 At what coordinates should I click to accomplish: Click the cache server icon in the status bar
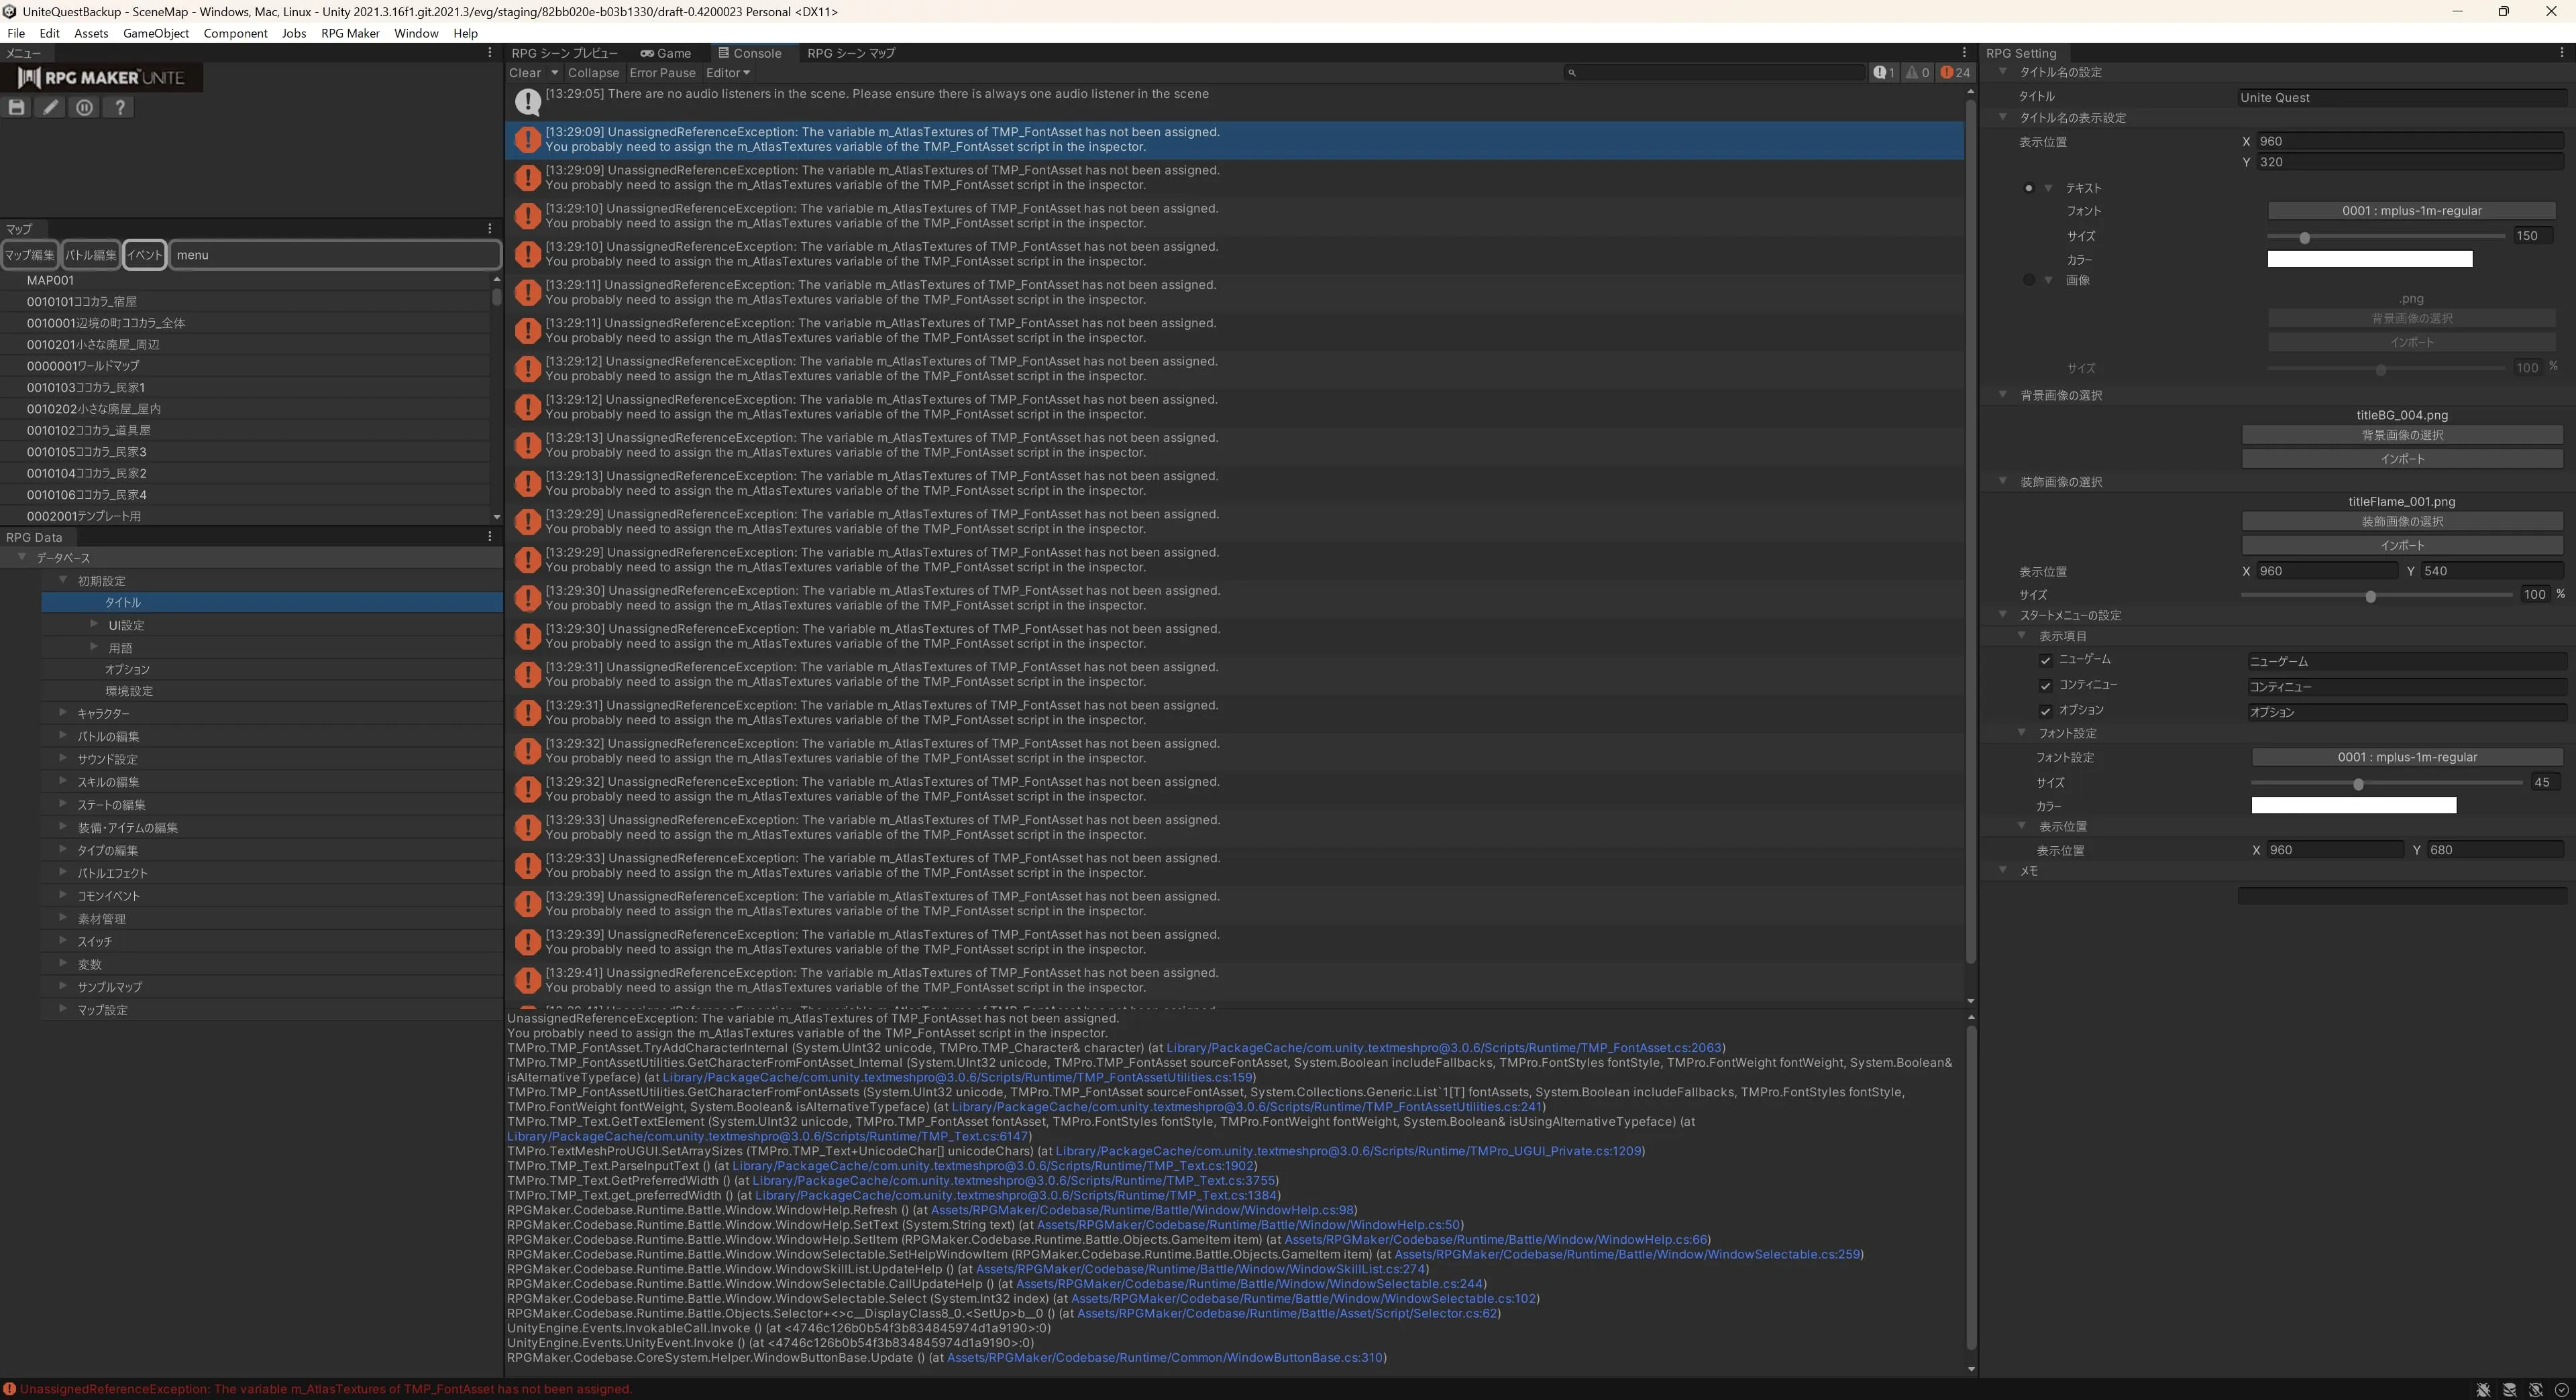[x=2510, y=1390]
